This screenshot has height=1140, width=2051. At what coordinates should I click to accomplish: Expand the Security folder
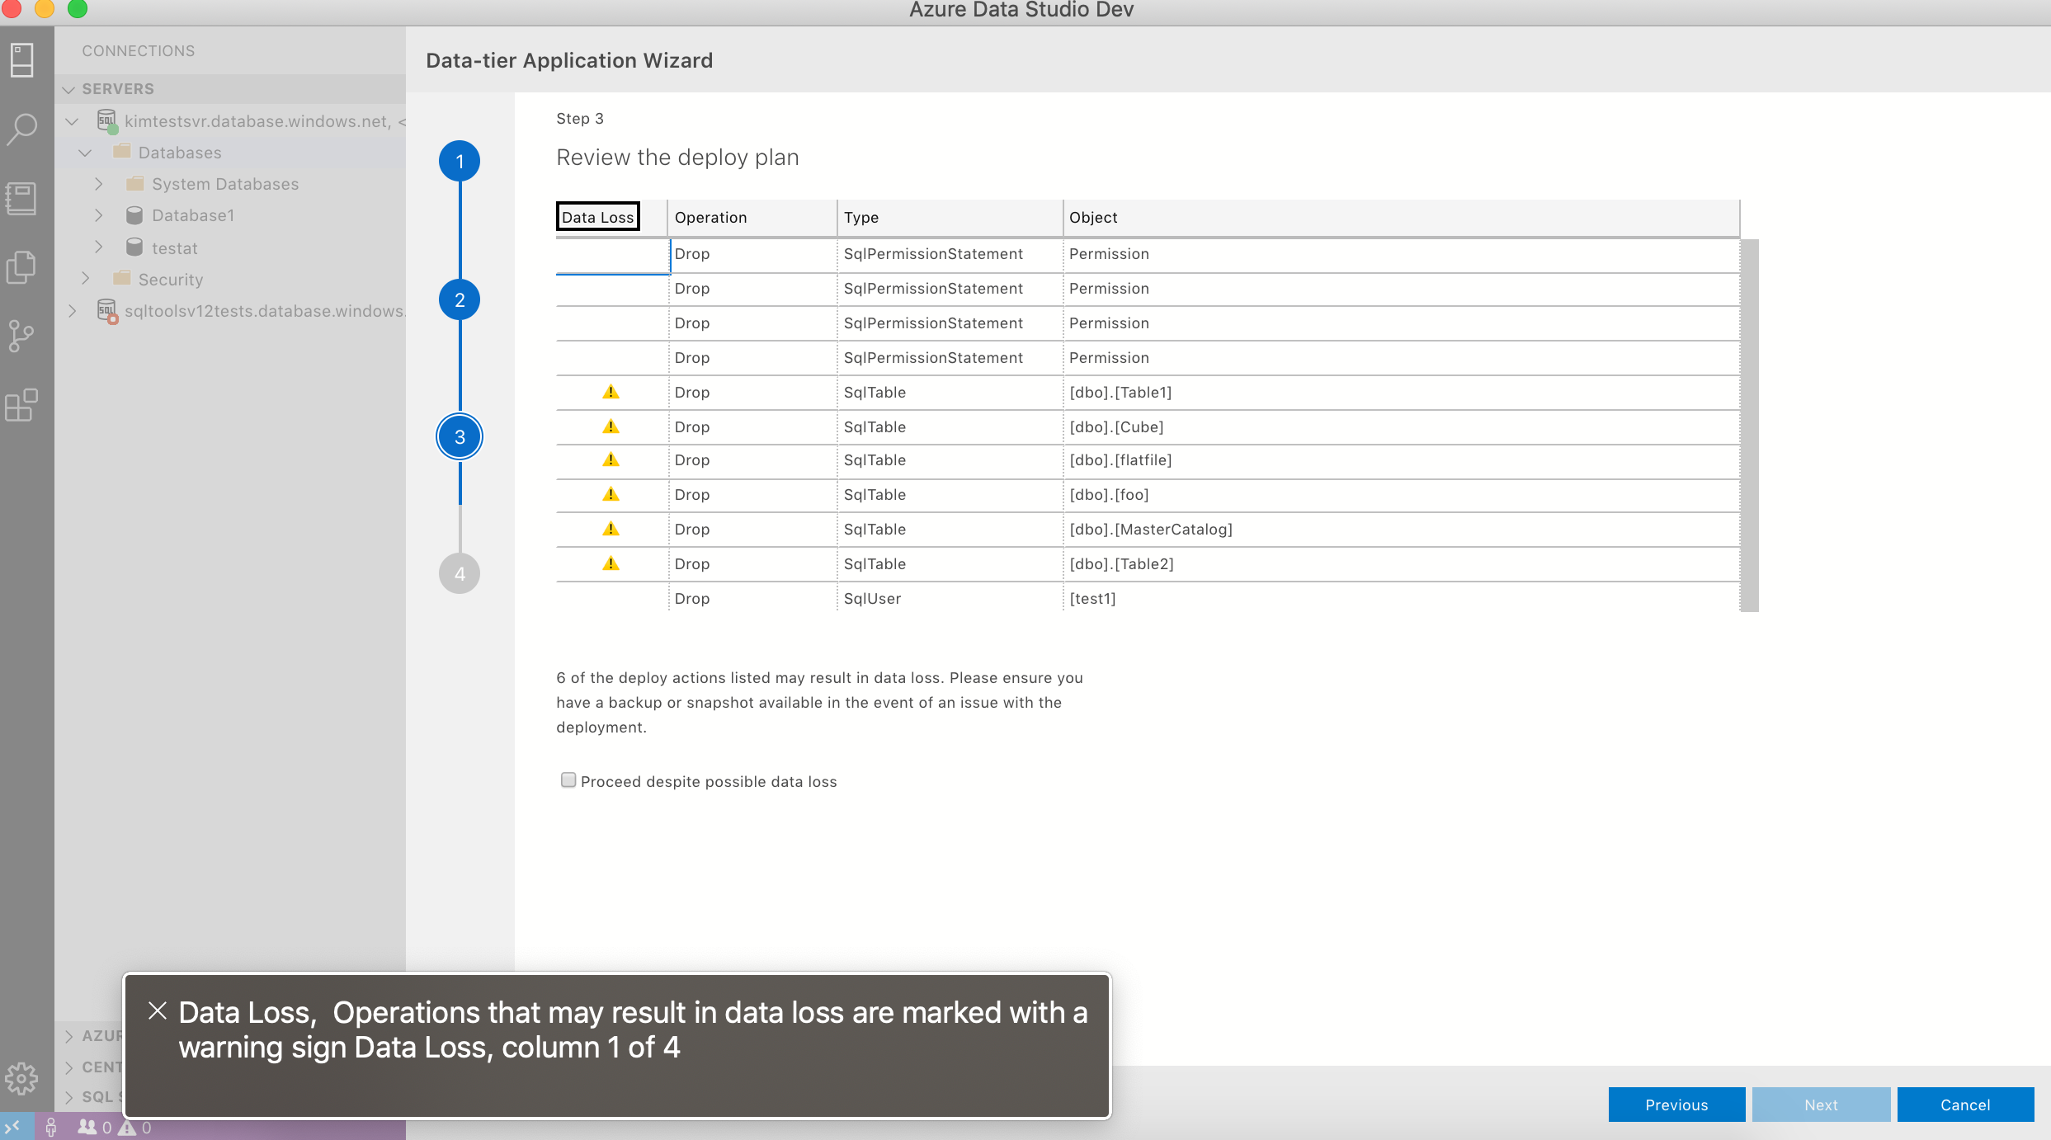(x=86, y=279)
